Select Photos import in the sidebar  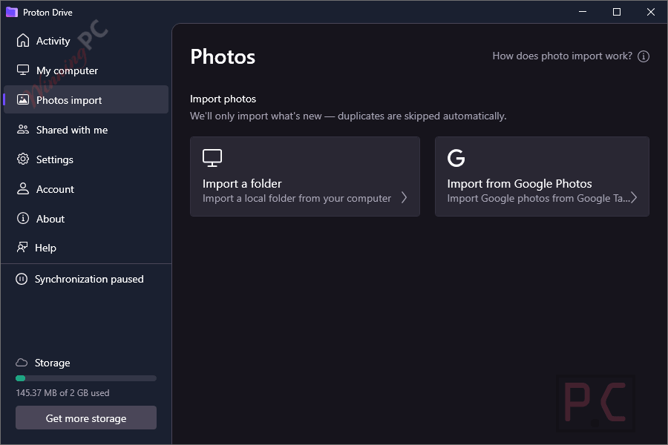pos(86,99)
